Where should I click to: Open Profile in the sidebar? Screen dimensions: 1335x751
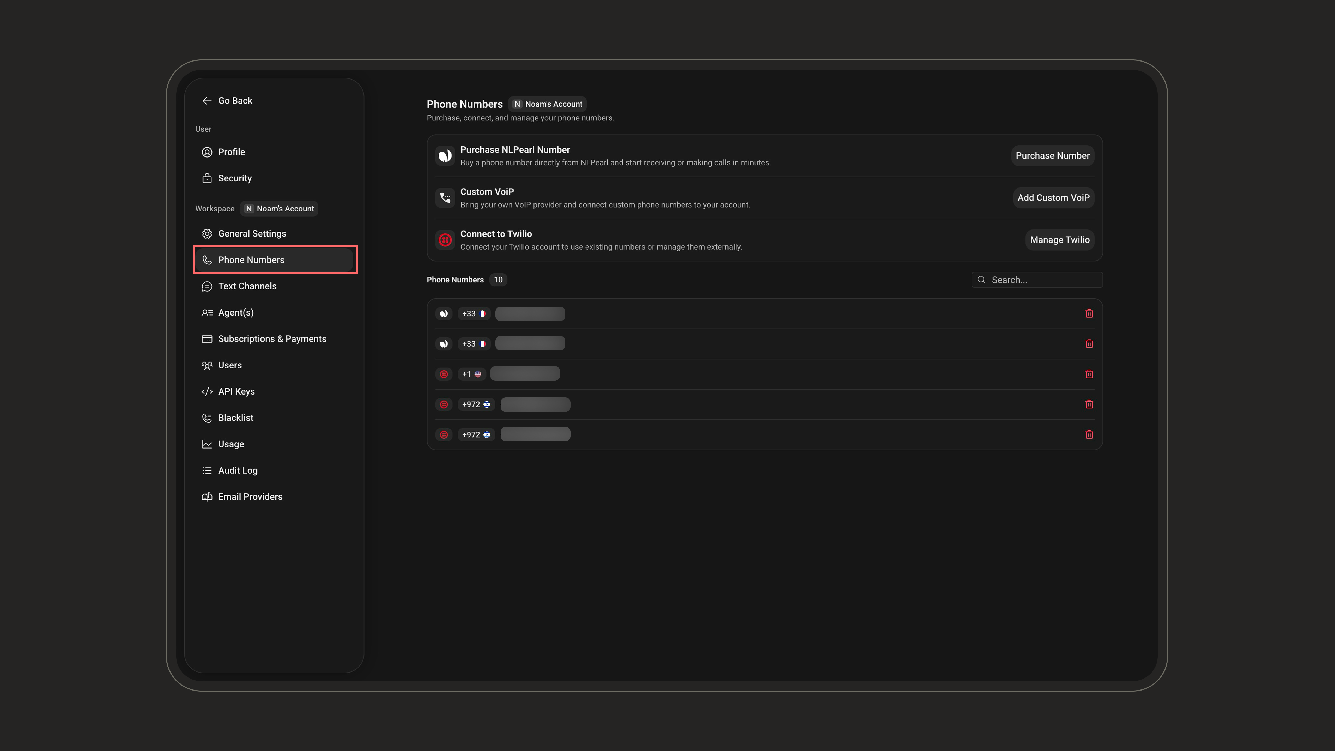(x=274, y=152)
